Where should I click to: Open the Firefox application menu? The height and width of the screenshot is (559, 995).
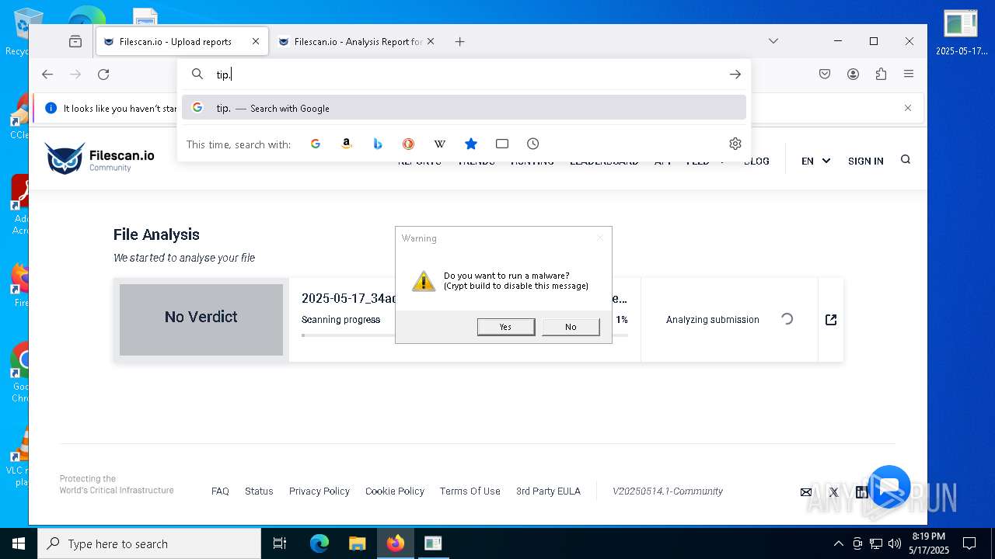pyautogui.click(x=909, y=75)
